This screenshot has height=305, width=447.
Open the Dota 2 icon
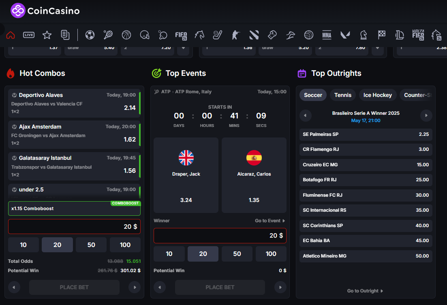[x=254, y=35]
